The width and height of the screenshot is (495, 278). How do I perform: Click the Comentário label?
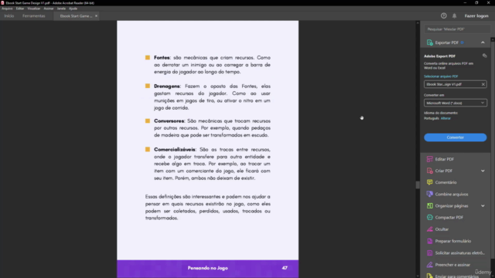tap(445, 182)
